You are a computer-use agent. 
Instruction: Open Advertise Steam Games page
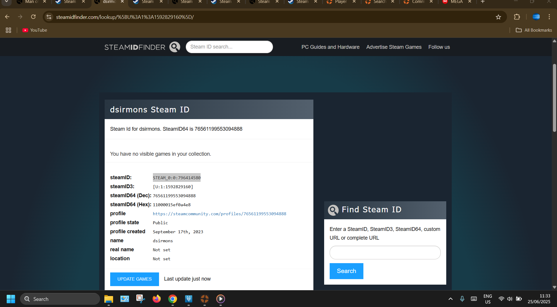click(394, 47)
